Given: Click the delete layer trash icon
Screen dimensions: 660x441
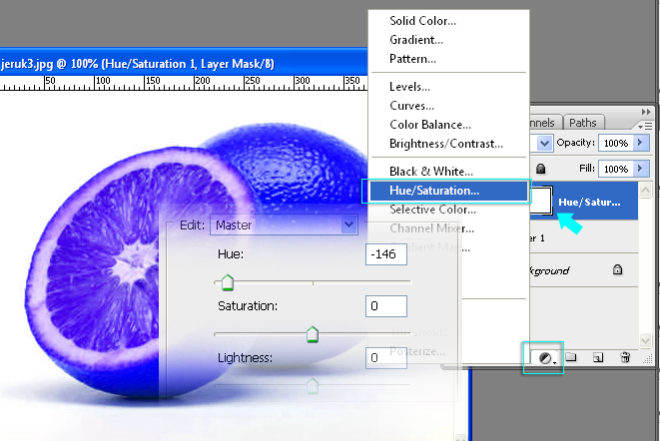Looking at the screenshot, I should coord(625,357).
